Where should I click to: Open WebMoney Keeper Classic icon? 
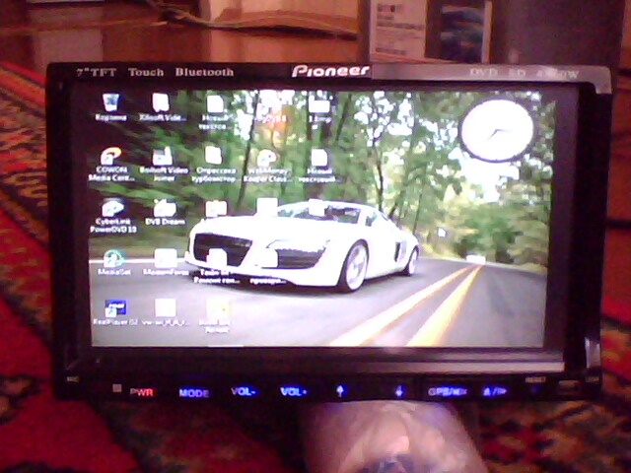[x=266, y=161]
